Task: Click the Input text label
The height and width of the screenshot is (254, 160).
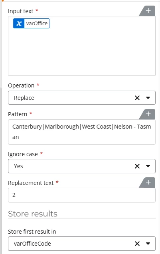Action: (21, 11)
